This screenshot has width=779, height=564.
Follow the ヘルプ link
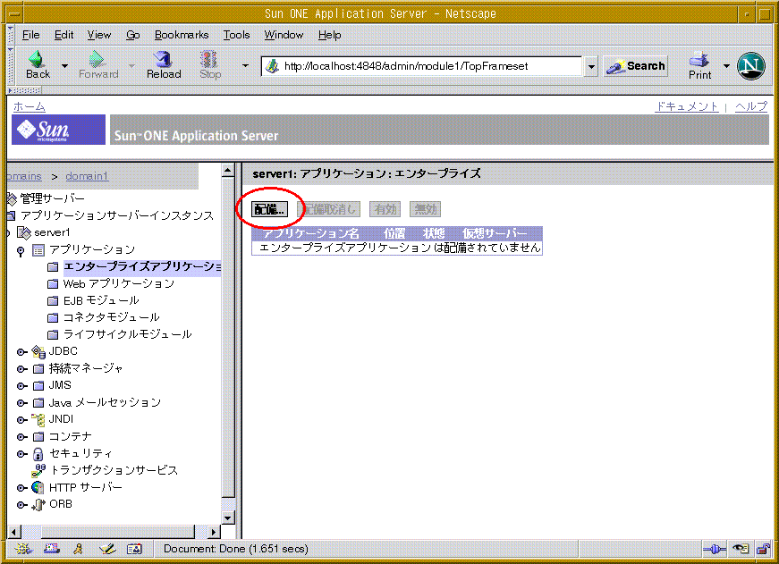(x=751, y=106)
